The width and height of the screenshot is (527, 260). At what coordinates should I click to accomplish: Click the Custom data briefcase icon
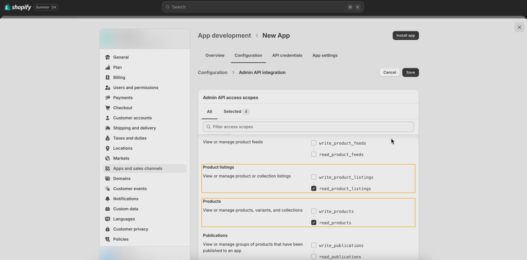[x=107, y=209]
